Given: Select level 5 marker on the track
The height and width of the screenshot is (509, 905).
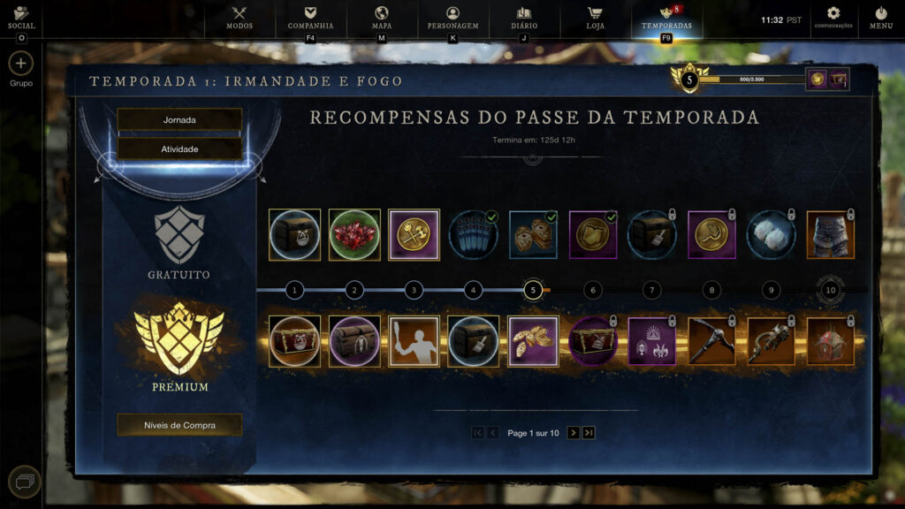Looking at the screenshot, I should coord(533,290).
